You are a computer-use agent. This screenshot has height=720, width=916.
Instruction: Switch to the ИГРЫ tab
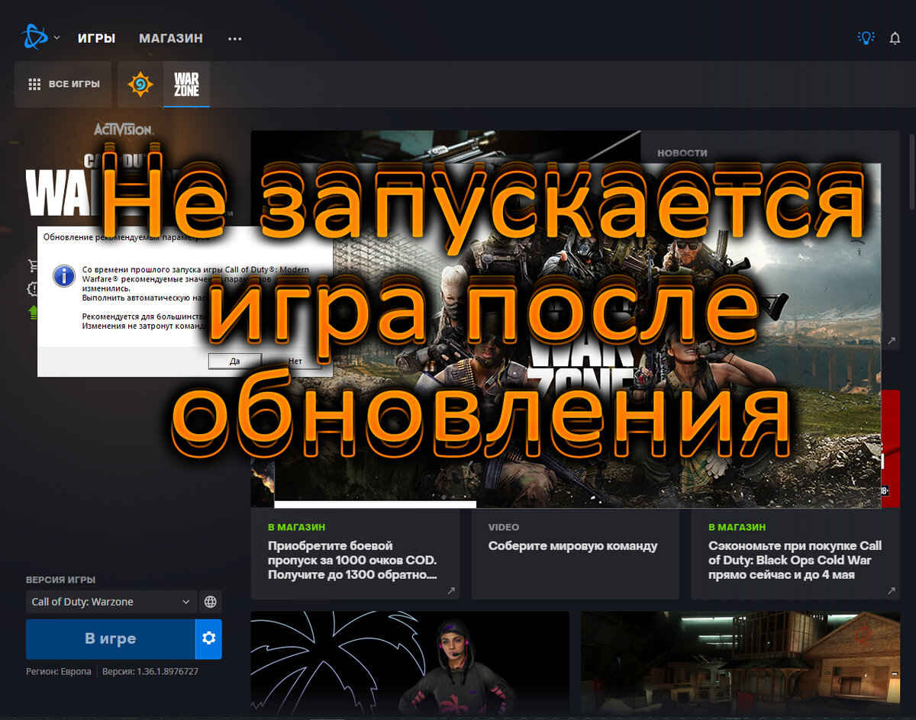pyautogui.click(x=96, y=38)
